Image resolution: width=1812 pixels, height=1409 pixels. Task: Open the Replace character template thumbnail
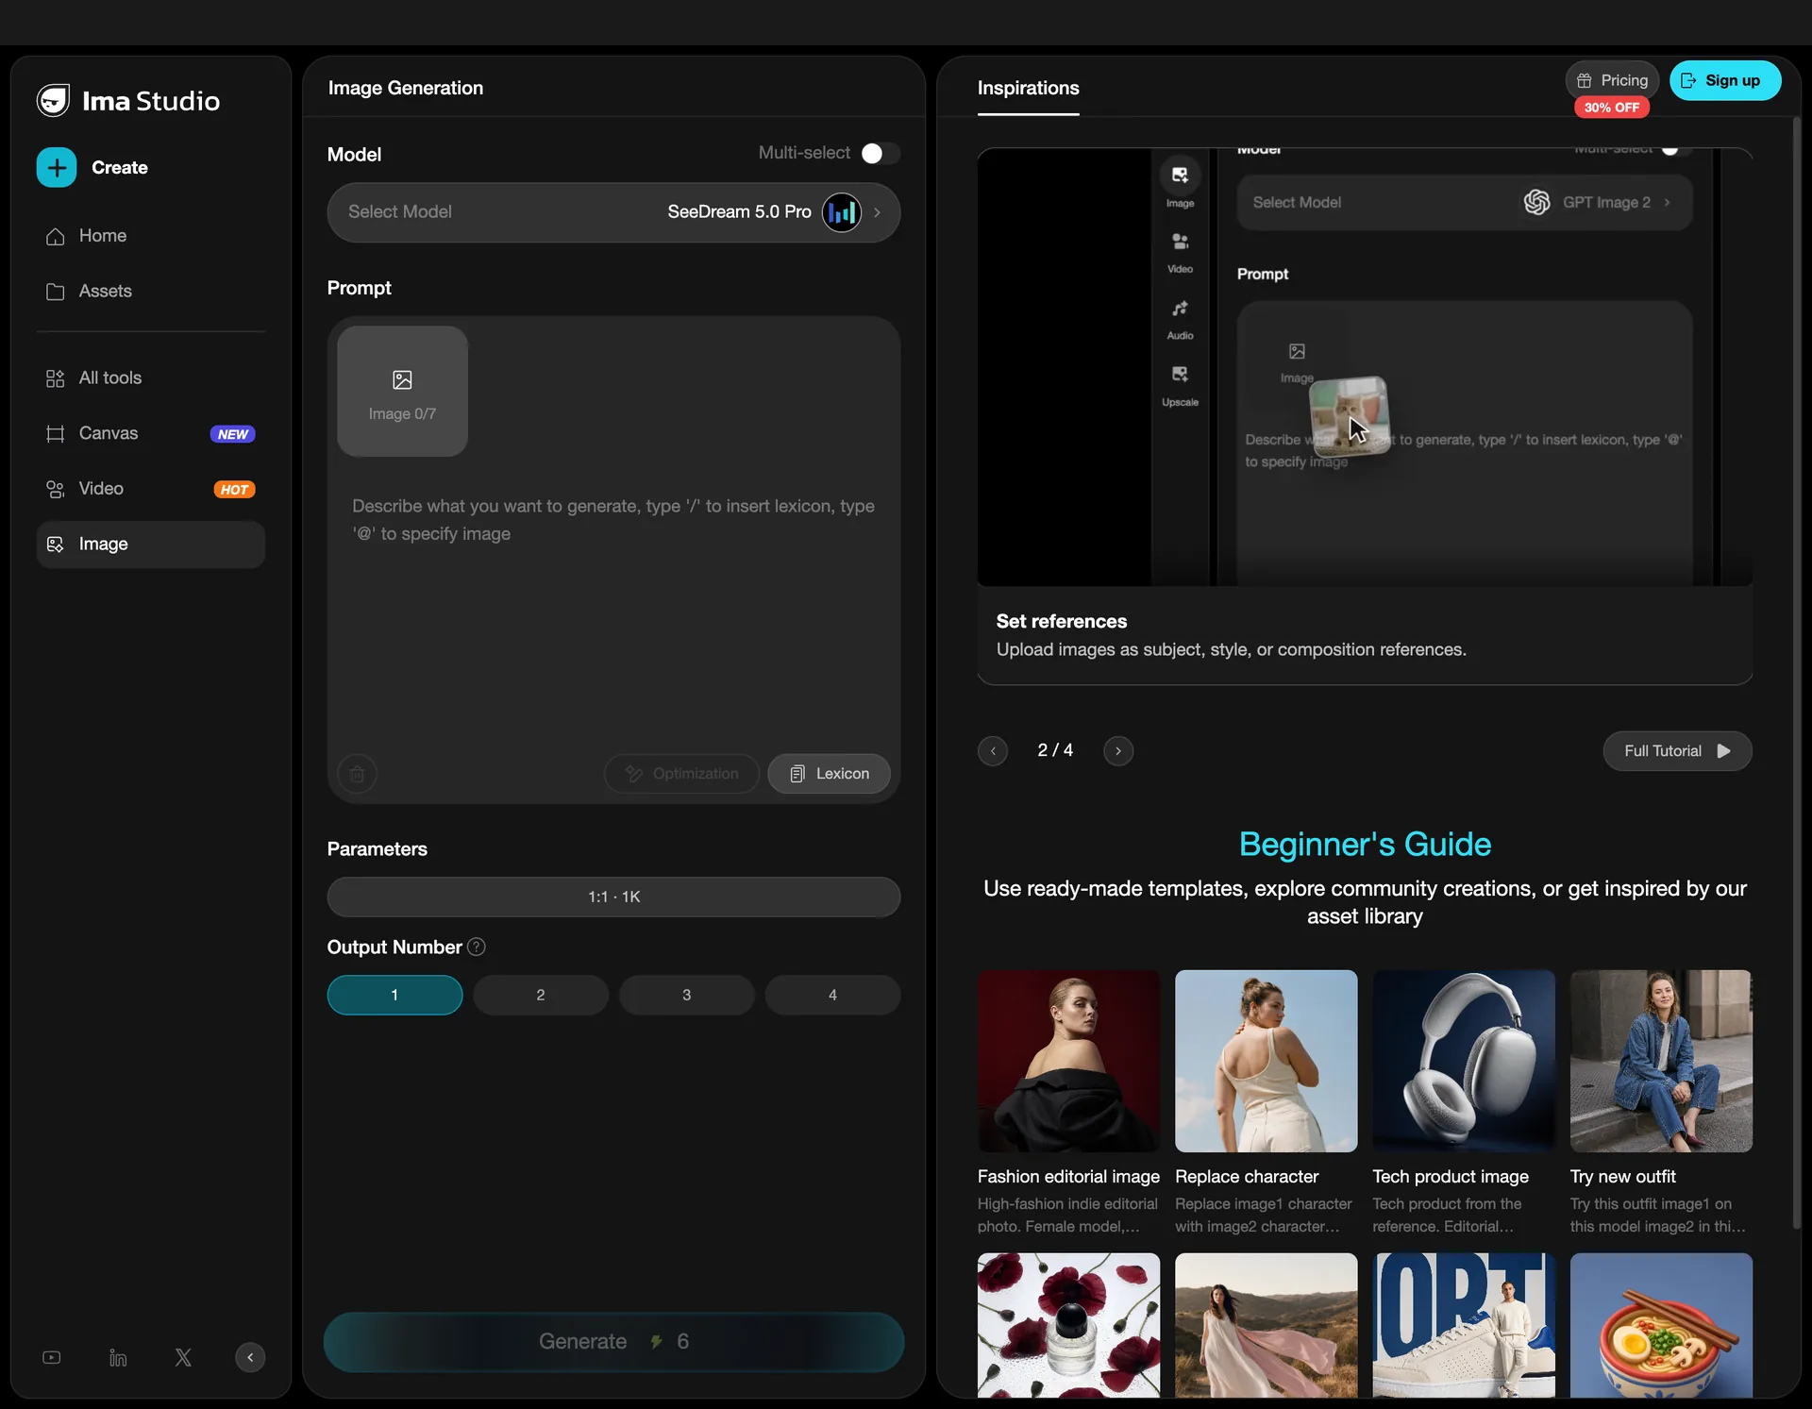[x=1267, y=1062]
